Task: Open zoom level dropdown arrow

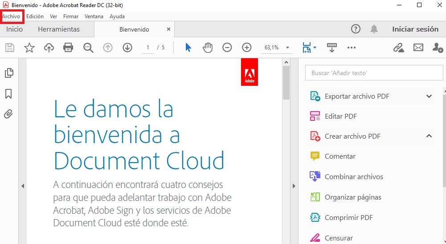Action: 287,48
